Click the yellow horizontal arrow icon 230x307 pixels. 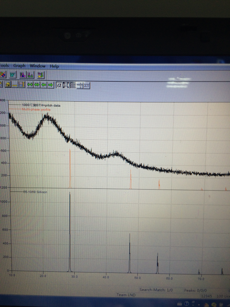(x=15, y=85)
